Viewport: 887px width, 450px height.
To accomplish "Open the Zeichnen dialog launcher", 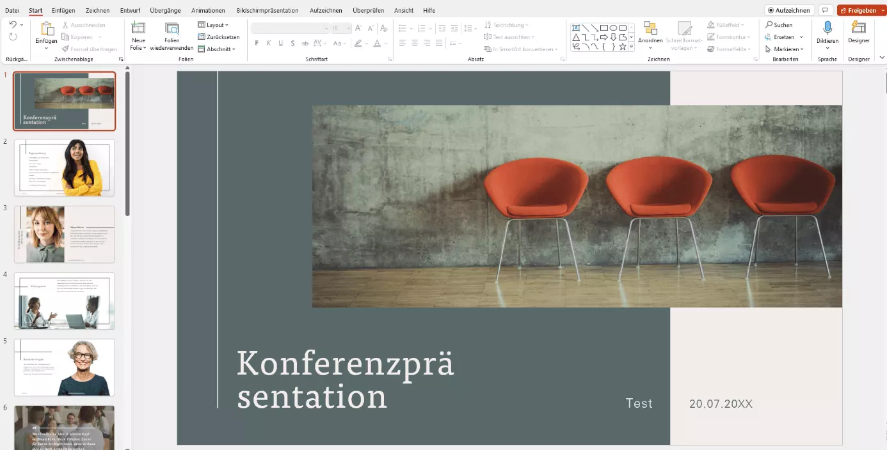I will 755,59.
